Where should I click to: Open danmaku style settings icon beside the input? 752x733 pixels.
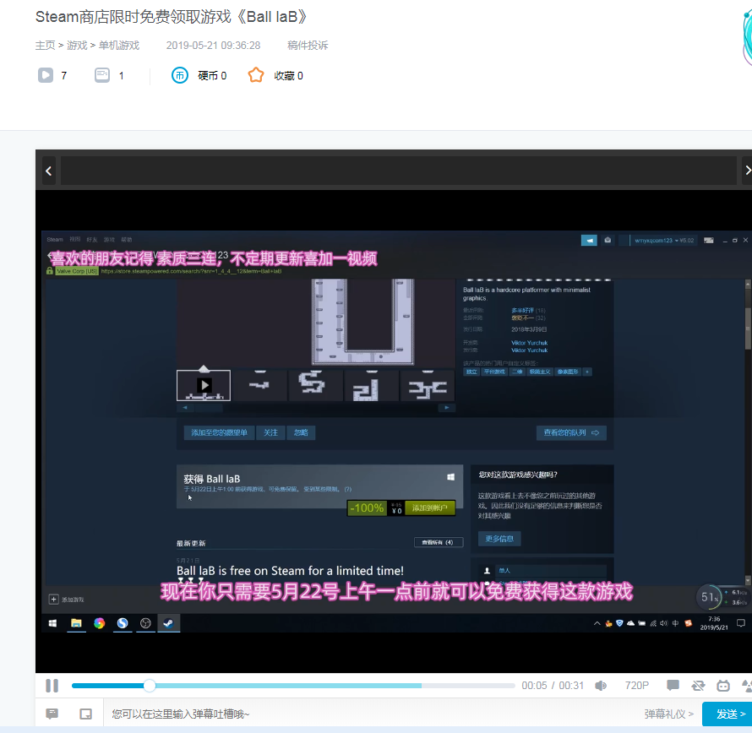[52, 714]
